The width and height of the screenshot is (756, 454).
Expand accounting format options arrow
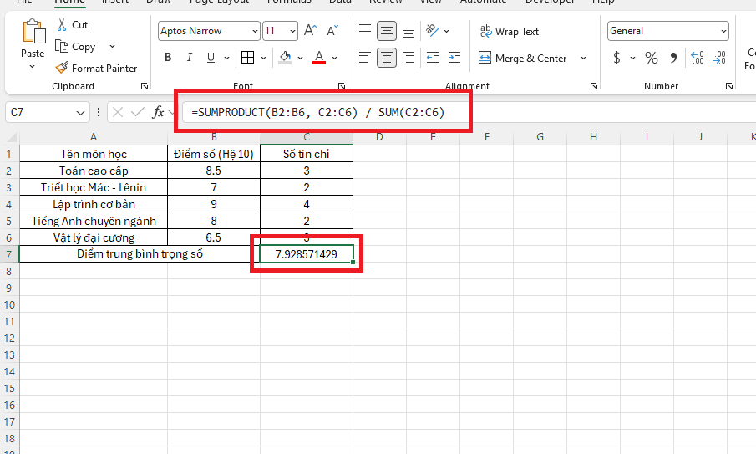point(632,58)
